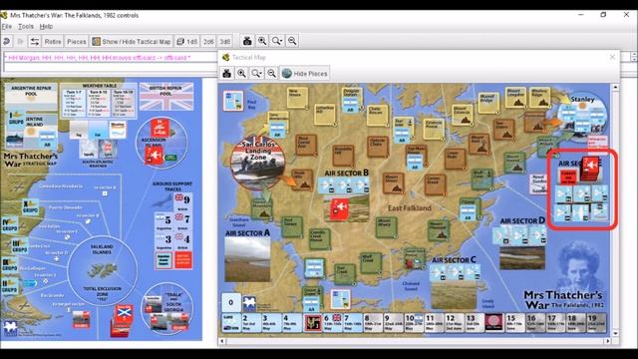Screen dimensions: 638x359
Task: Click the step forward through logfile icon
Action: pyautogui.click(x=20, y=41)
